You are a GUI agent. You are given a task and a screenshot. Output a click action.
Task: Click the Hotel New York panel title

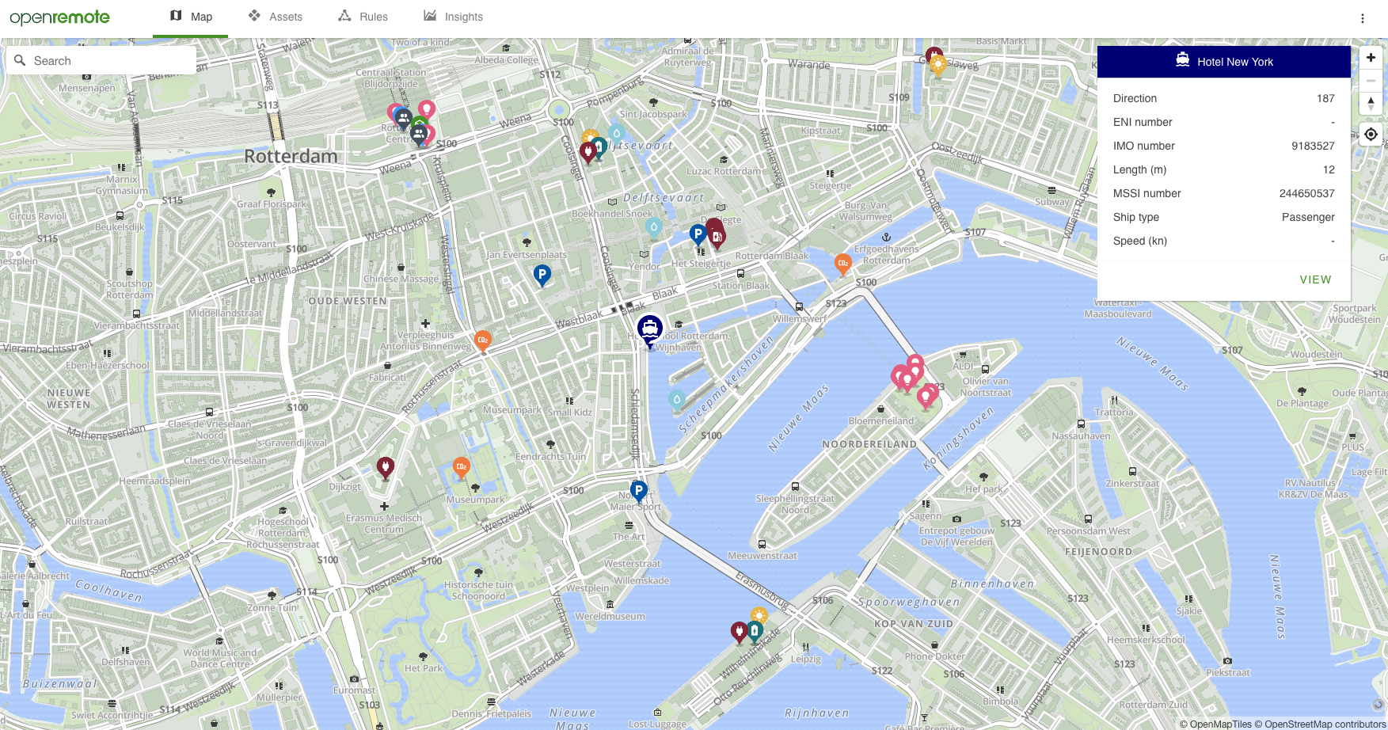(x=1235, y=62)
